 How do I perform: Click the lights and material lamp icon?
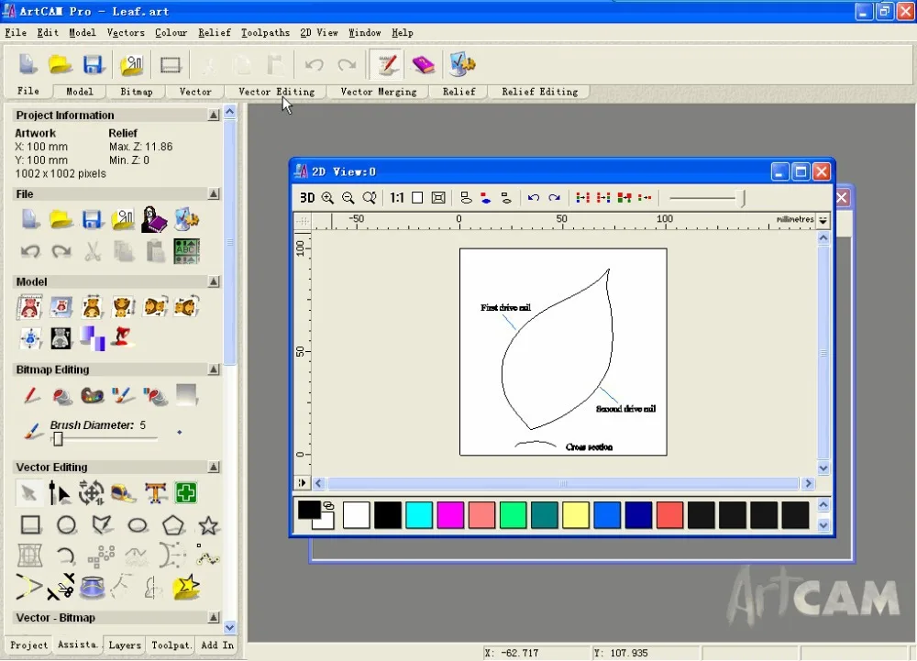[122, 338]
